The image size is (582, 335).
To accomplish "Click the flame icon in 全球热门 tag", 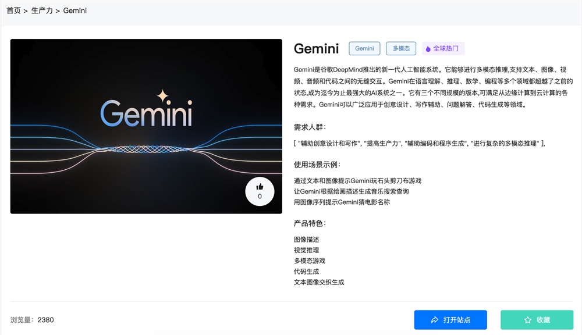I will coord(428,49).
